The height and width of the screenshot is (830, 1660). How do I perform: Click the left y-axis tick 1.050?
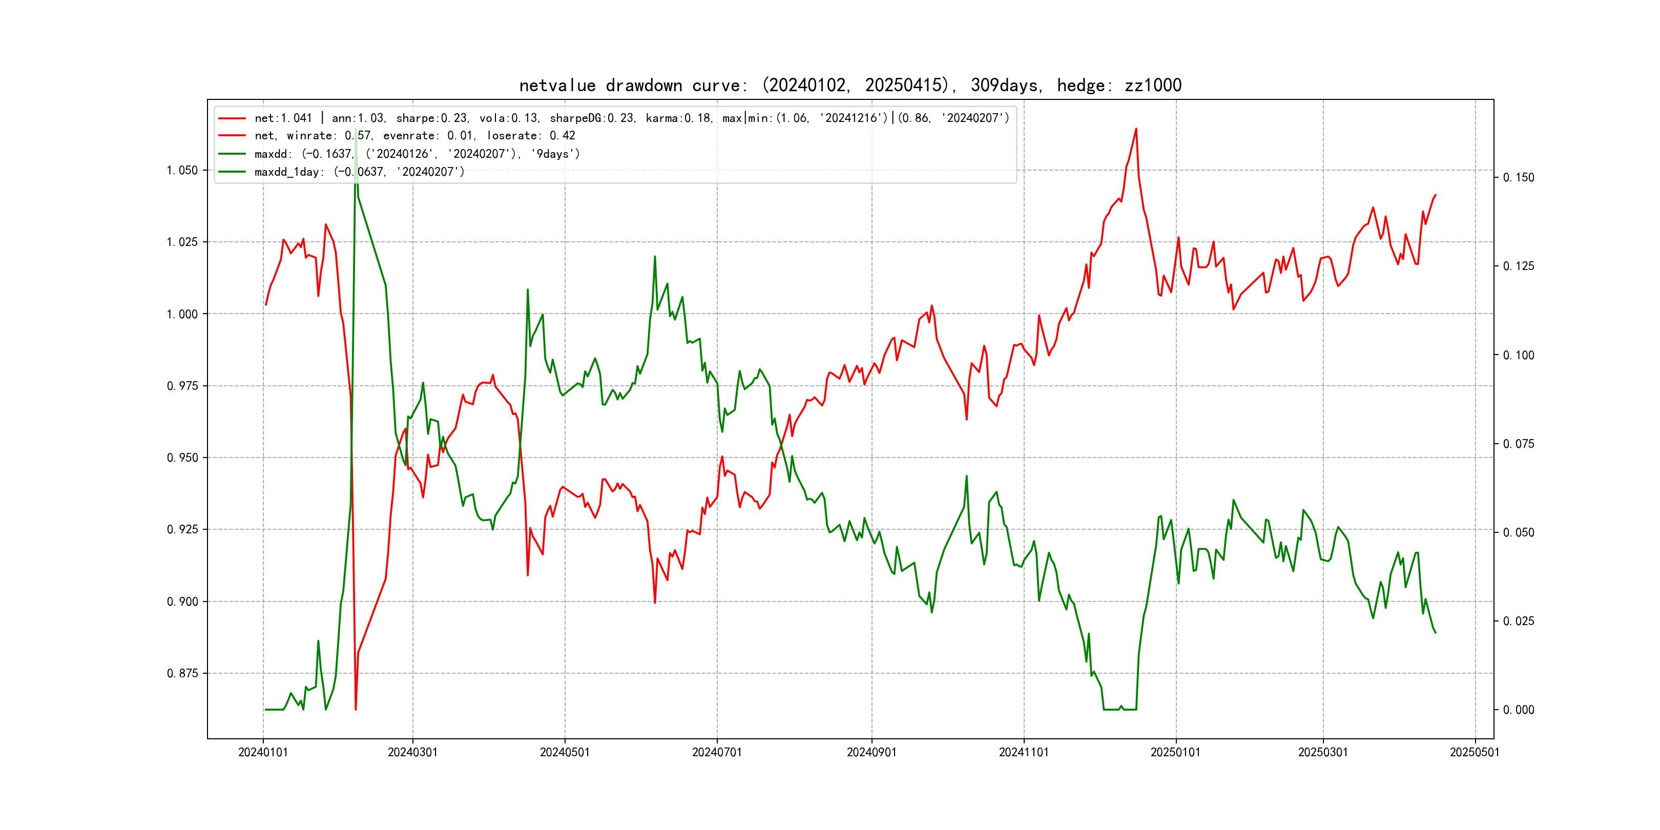pos(182,170)
